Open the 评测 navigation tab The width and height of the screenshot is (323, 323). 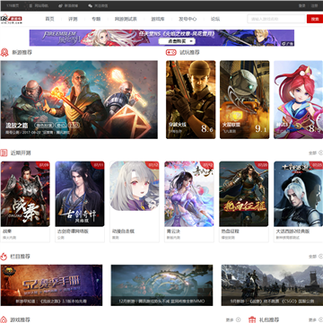click(x=73, y=19)
